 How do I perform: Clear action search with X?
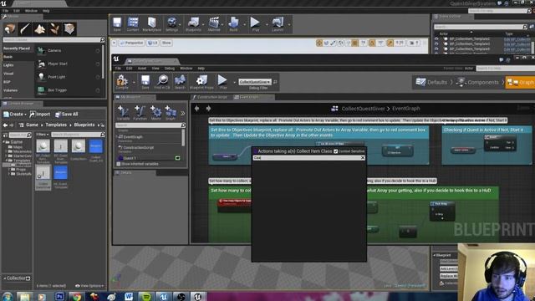[x=363, y=158]
